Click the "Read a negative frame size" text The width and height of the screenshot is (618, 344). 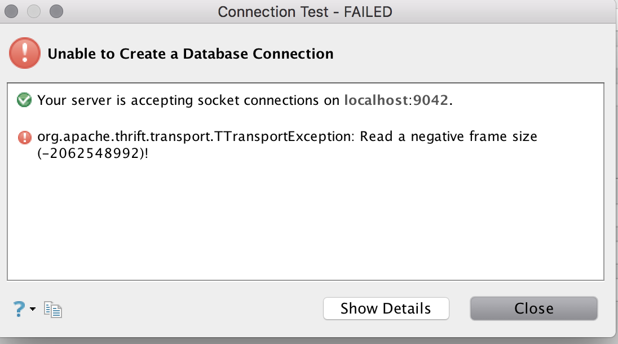pos(449,136)
